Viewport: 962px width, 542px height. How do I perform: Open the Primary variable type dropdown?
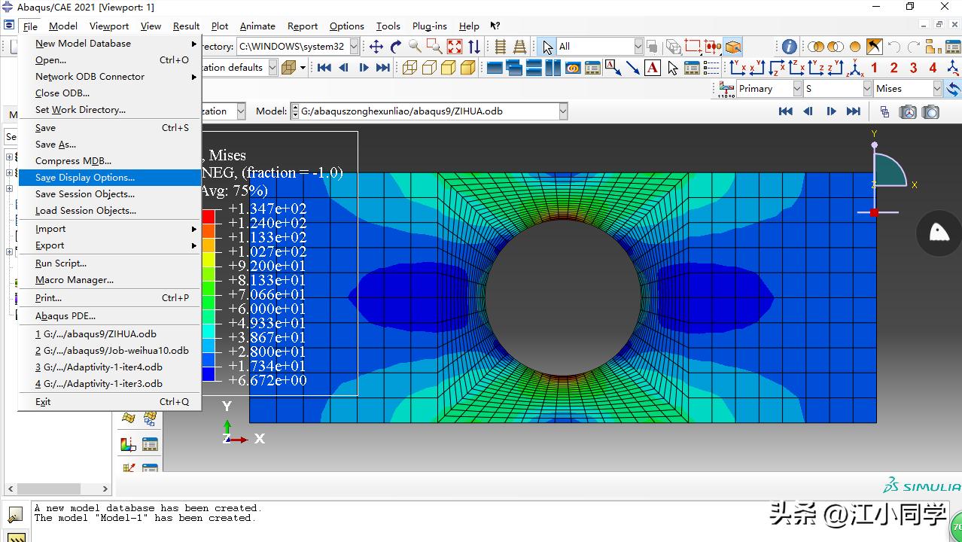(x=796, y=89)
